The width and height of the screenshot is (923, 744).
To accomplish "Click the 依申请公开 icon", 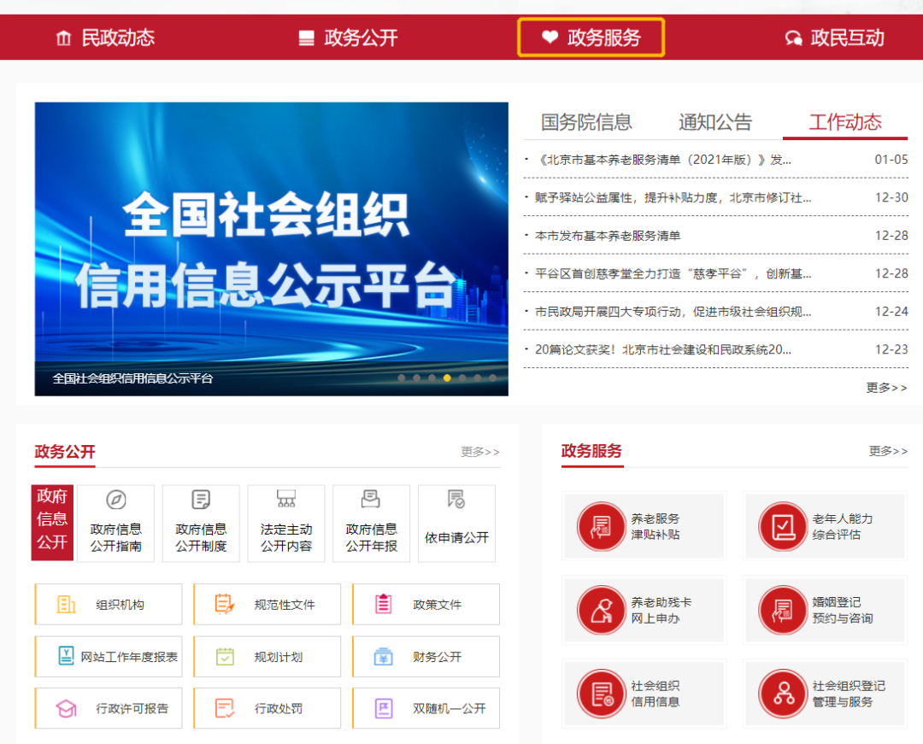I will tap(456, 501).
